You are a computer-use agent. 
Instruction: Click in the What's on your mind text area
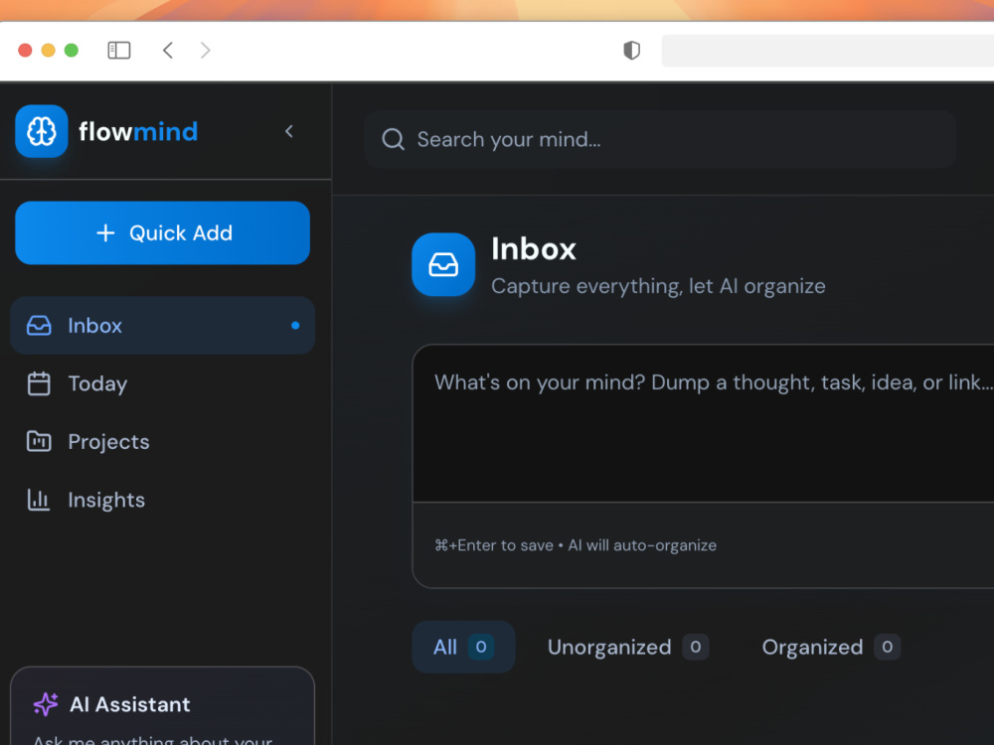(x=703, y=423)
